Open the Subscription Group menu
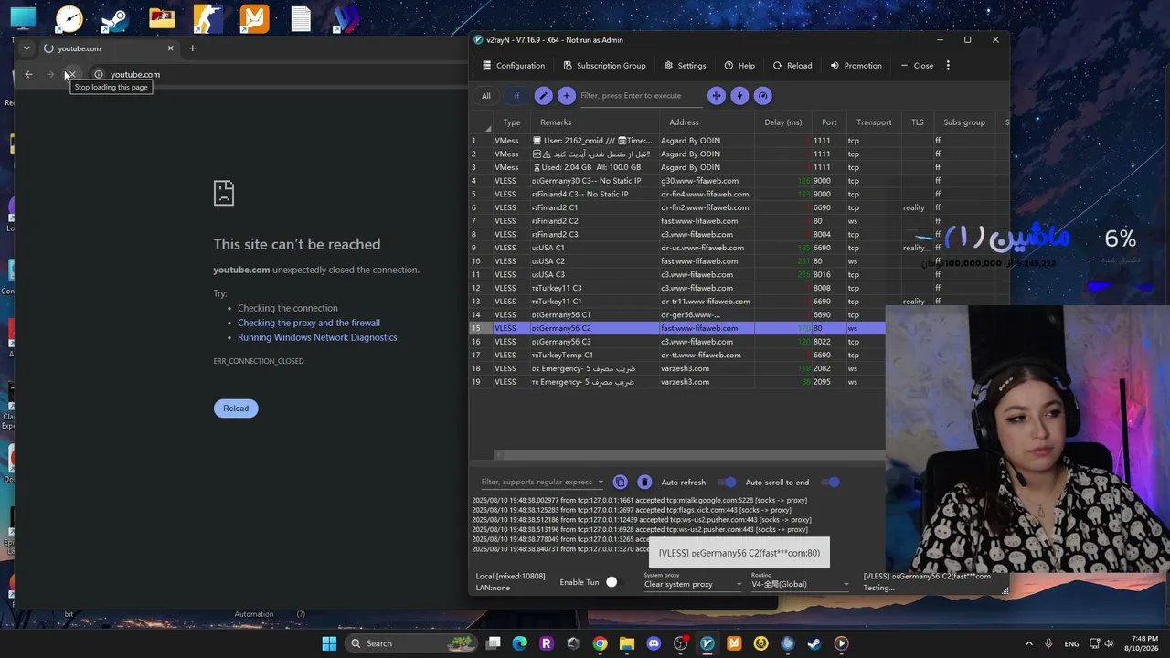1170x658 pixels. (x=604, y=66)
